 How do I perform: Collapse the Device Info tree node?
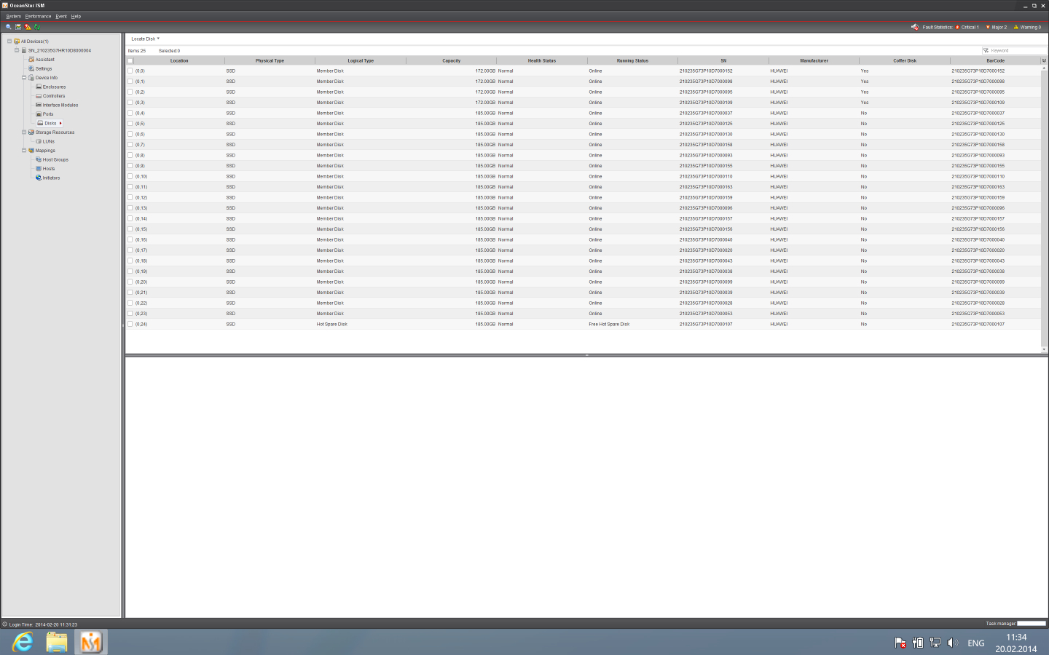[24, 78]
